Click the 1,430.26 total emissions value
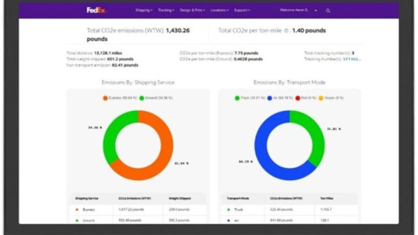Screen dimensions: 418x235 point(138,35)
